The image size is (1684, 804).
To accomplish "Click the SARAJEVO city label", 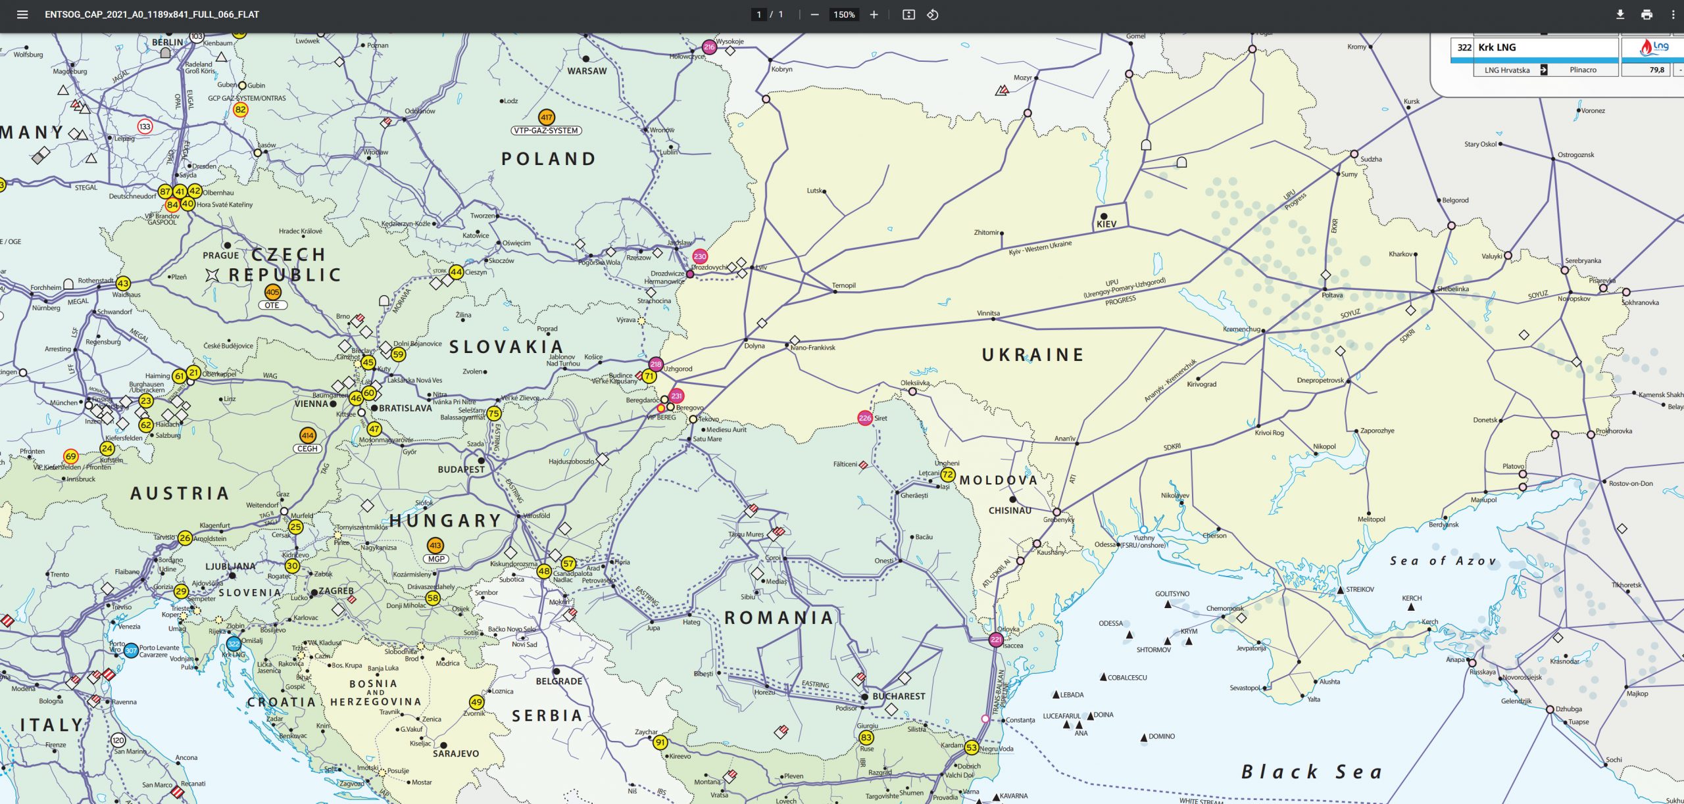I will click(456, 754).
